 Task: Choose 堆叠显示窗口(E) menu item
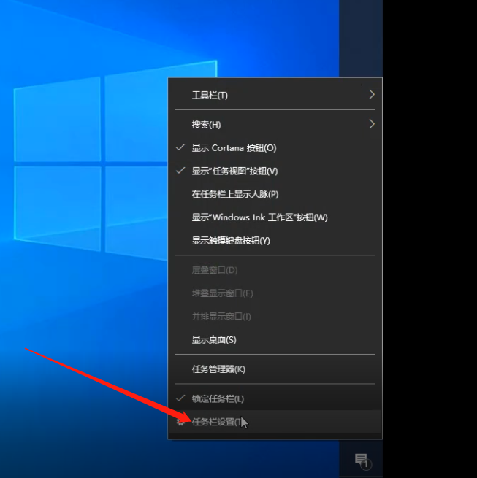click(222, 293)
